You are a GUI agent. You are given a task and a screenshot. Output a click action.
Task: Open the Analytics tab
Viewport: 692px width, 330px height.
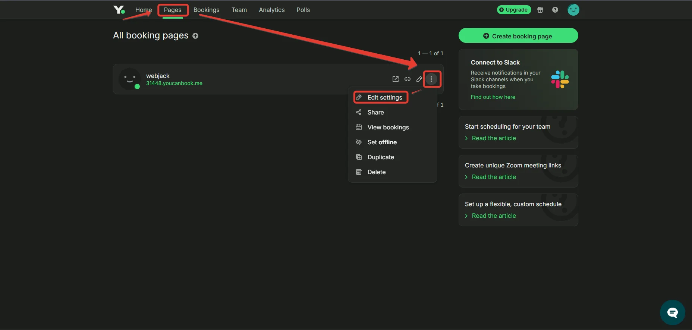(272, 10)
